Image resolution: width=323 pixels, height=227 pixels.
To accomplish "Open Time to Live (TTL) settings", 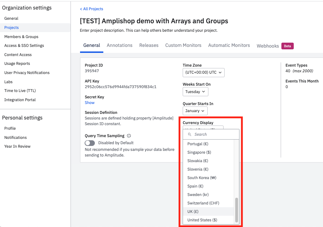I will coord(20,91).
